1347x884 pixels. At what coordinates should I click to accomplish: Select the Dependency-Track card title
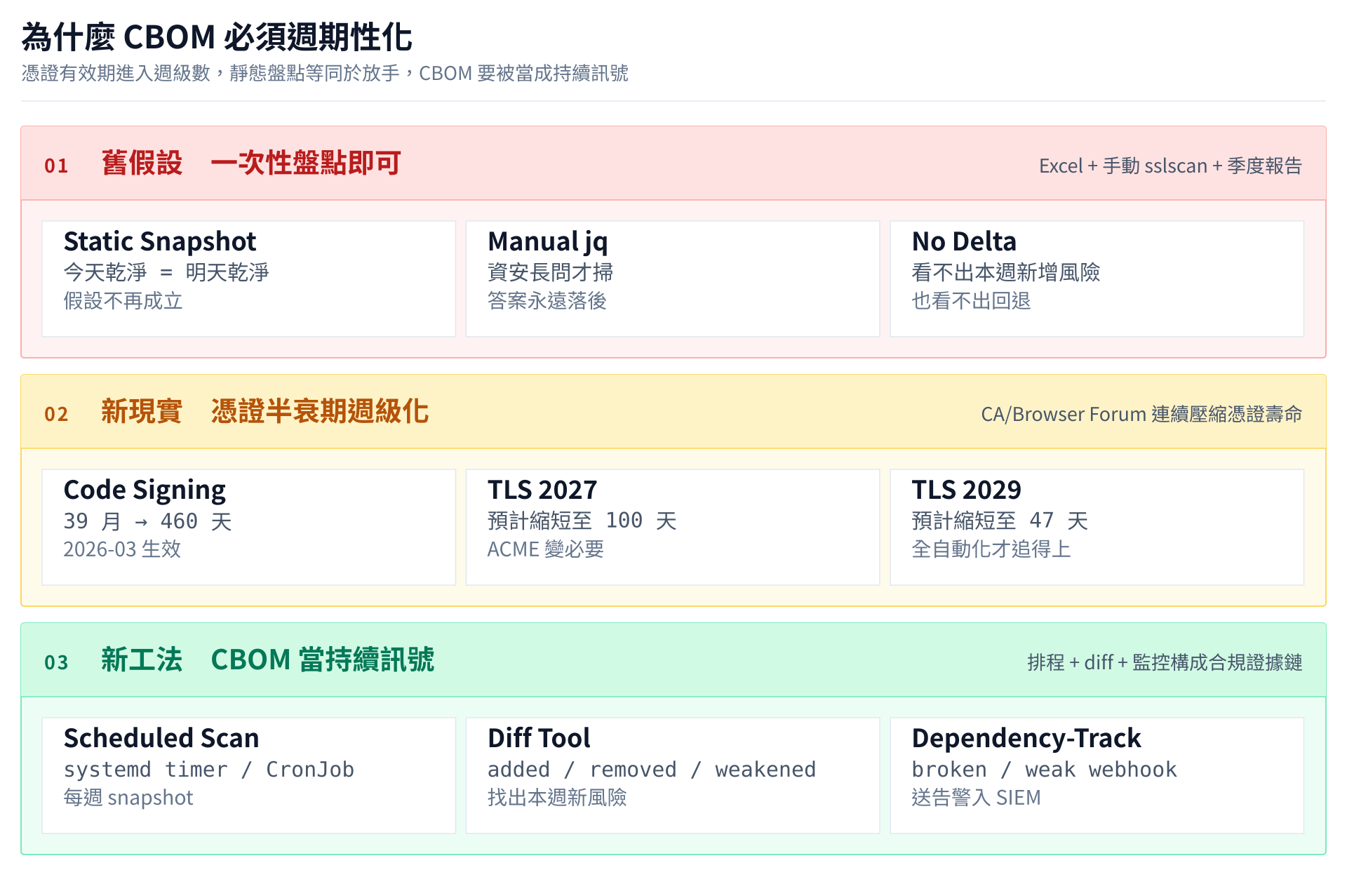(x=1026, y=738)
